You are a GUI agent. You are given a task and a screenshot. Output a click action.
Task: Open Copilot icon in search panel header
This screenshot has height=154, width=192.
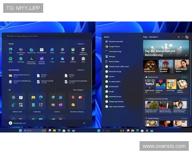[x=187, y=37]
